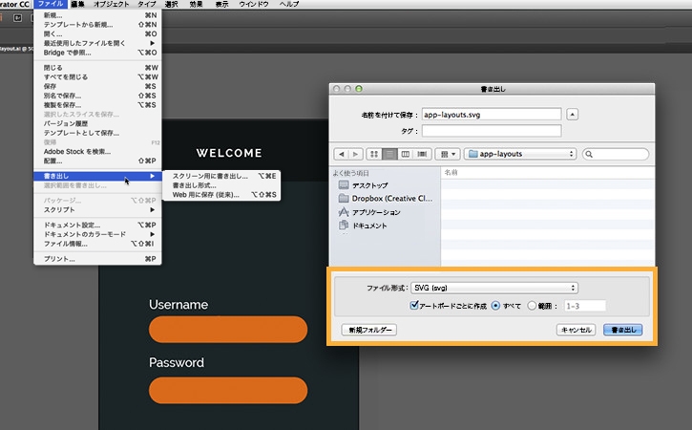Choose ドキュメント設定... menu item
The height and width of the screenshot is (430, 692).
[97, 225]
